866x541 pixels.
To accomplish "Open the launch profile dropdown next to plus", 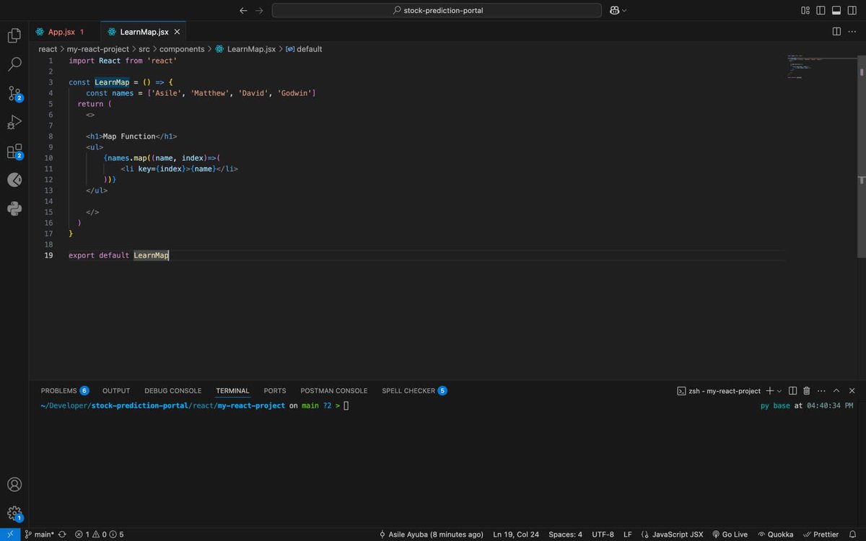I will click(779, 391).
